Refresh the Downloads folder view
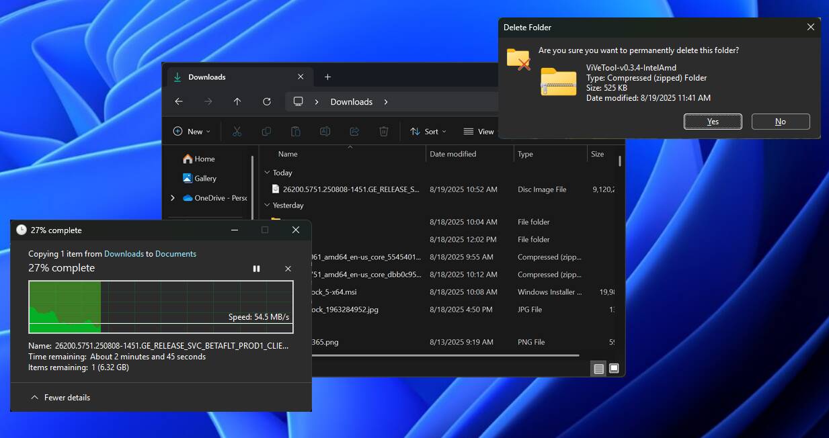The height and width of the screenshot is (438, 829). [x=266, y=101]
